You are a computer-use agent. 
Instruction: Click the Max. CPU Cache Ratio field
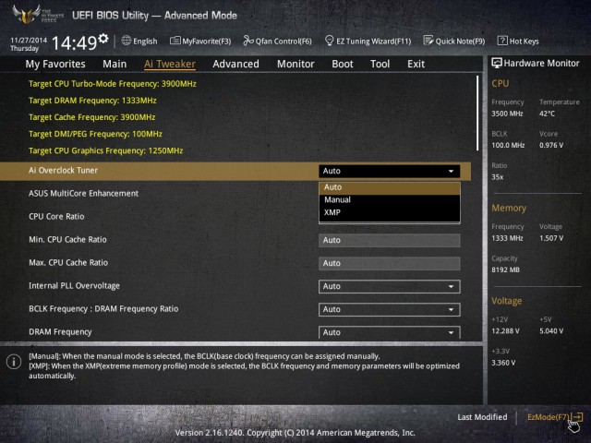click(x=390, y=263)
